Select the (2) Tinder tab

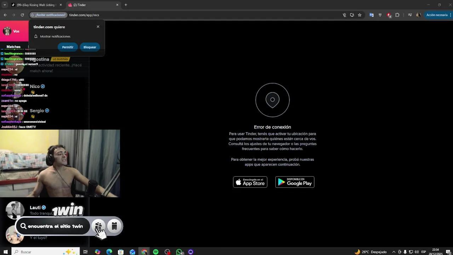[x=93, y=5]
